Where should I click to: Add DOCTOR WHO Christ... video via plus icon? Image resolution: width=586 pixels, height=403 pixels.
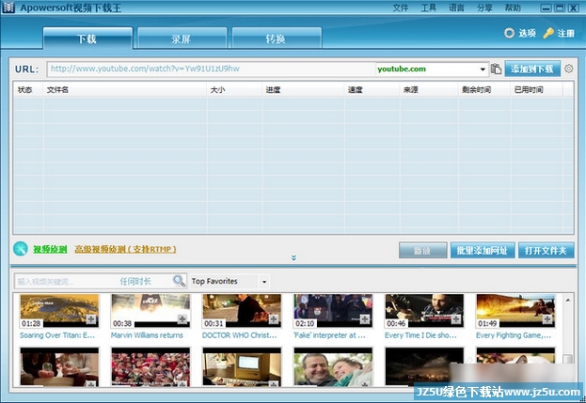[x=274, y=318]
